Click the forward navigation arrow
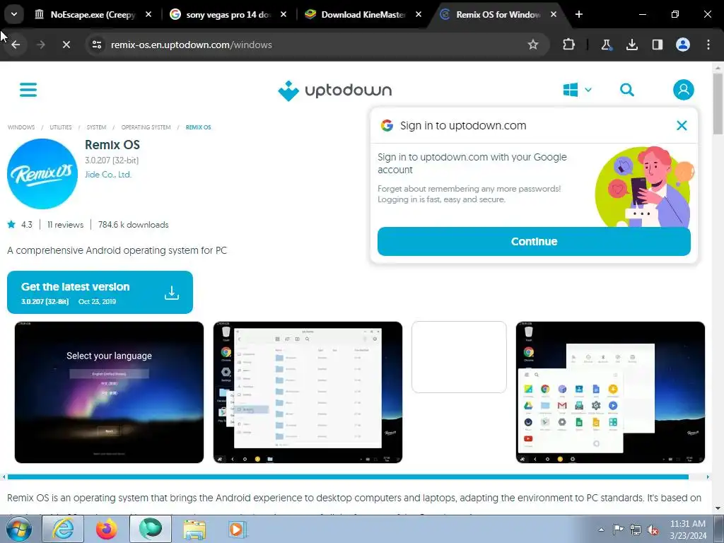 pyautogui.click(x=41, y=45)
